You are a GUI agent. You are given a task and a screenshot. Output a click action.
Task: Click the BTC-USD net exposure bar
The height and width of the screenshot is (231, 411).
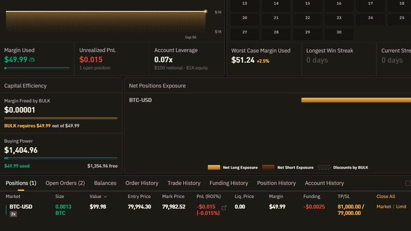point(356,100)
